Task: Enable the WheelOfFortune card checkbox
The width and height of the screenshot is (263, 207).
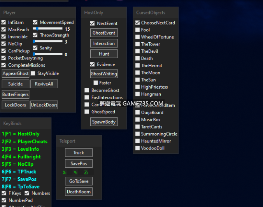Action: [137, 37]
